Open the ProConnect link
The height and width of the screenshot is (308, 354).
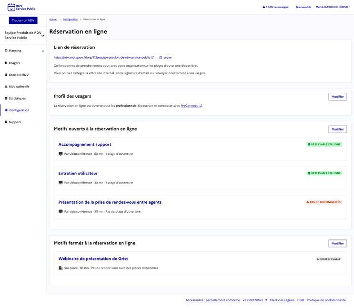pyautogui.click(x=191, y=106)
